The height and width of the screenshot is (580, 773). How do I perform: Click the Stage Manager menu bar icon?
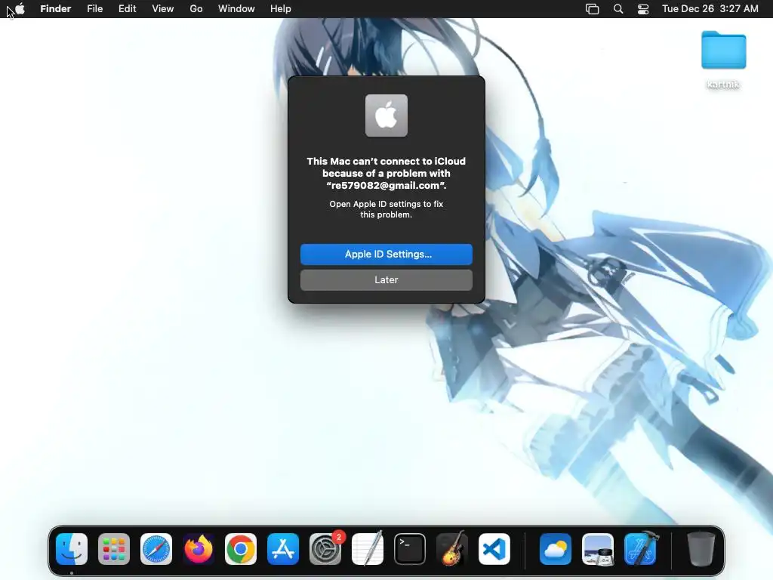point(592,9)
